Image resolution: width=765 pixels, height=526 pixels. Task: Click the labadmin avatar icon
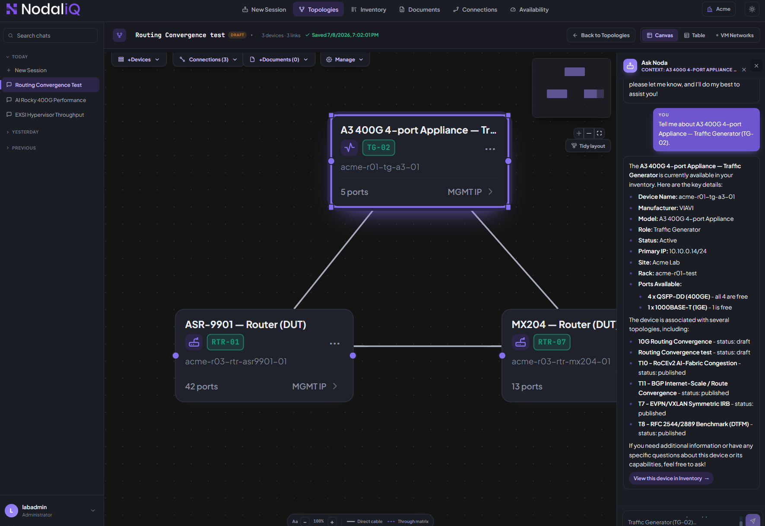11,510
